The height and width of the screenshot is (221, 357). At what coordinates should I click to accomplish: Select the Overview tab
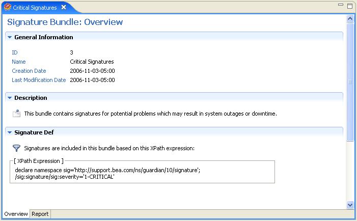click(x=16, y=214)
